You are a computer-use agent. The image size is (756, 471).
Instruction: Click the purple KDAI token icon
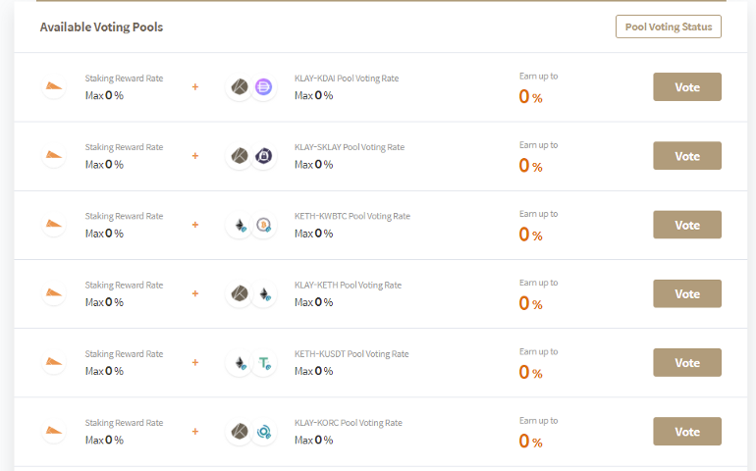pyautogui.click(x=263, y=86)
